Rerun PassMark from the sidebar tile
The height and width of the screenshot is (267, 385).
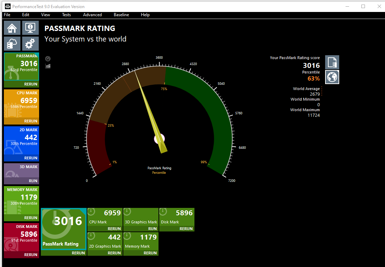point(21,84)
